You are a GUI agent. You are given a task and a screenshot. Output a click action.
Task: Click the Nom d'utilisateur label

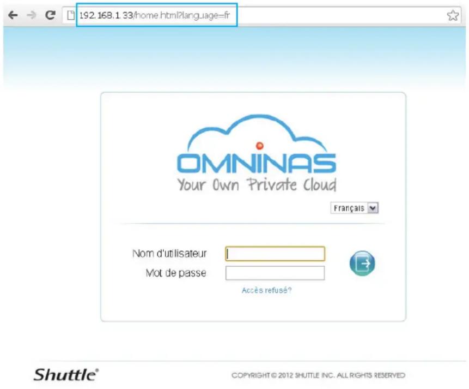click(x=169, y=254)
